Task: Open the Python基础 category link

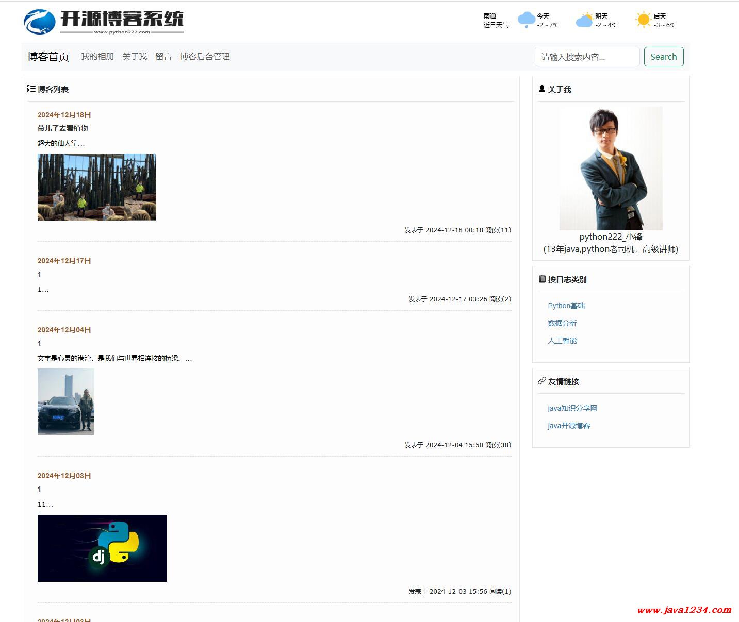Action: tap(566, 306)
